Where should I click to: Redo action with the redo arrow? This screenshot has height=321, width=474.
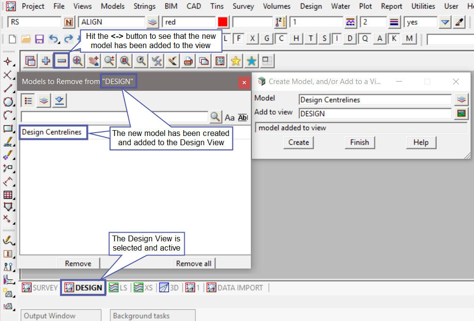(x=69, y=39)
